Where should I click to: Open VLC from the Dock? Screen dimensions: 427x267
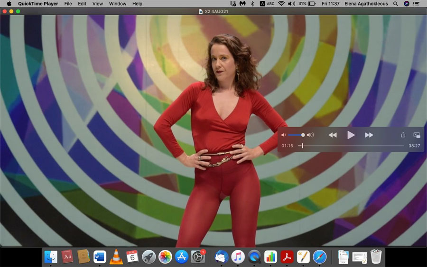pyautogui.click(x=115, y=257)
